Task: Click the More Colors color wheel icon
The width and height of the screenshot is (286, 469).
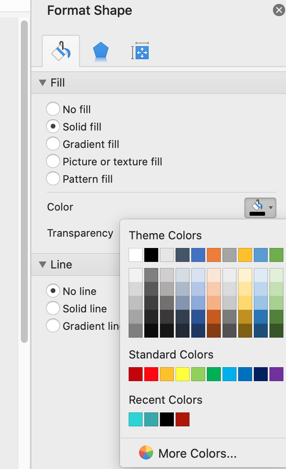Action: pyautogui.click(x=146, y=453)
